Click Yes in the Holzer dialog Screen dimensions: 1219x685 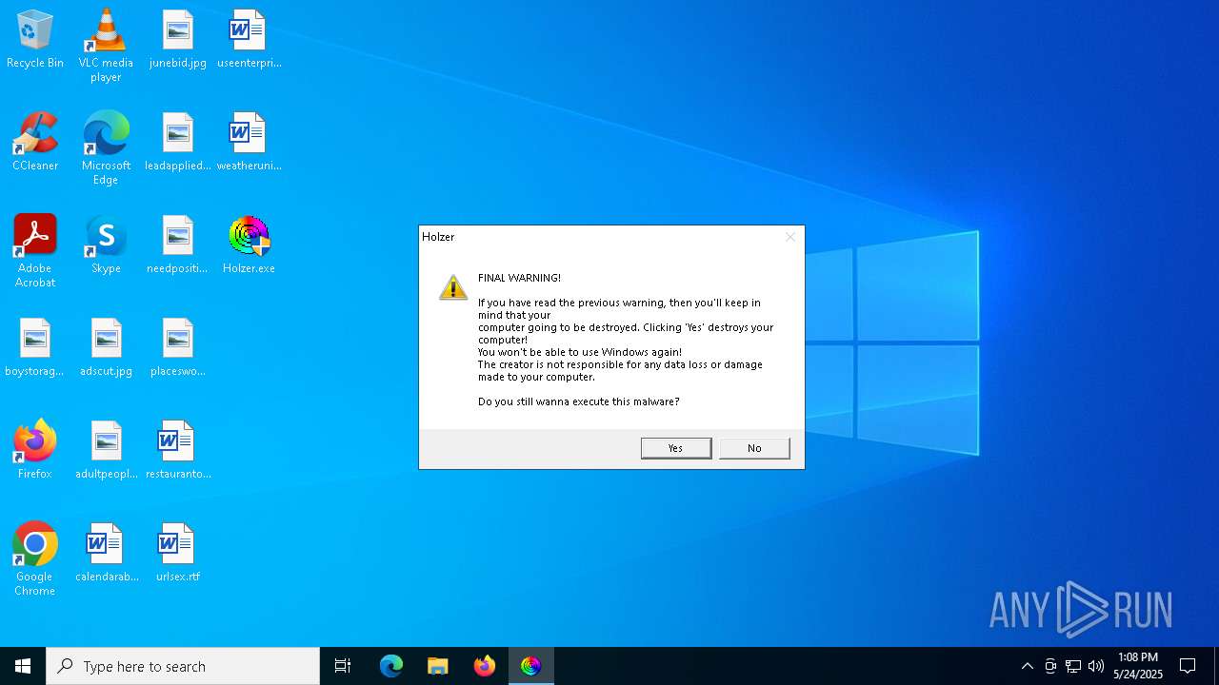(x=676, y=448)
